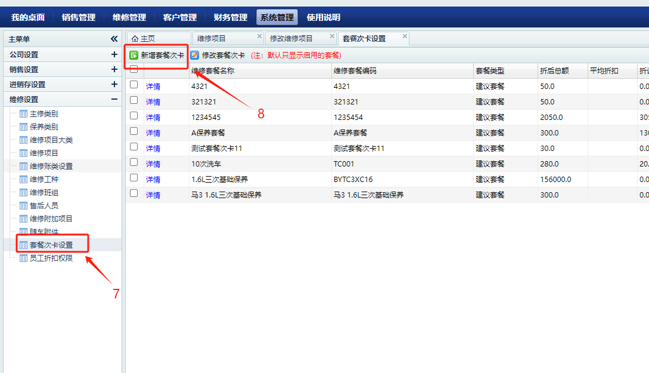Sort by 折后总额 column header

[x=554, y=71]
